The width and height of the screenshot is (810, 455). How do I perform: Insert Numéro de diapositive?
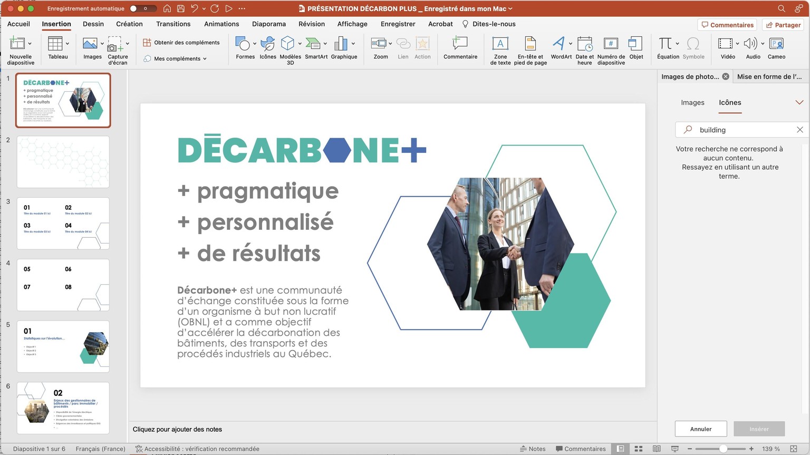(611, 43)
